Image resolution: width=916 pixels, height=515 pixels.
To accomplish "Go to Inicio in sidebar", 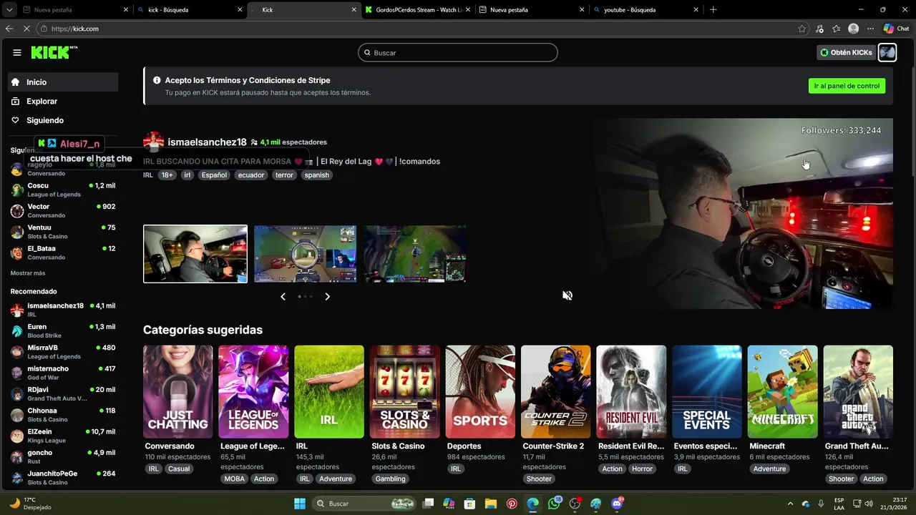I will tap(63, 82).
